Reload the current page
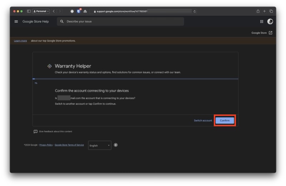 [194, 11]
